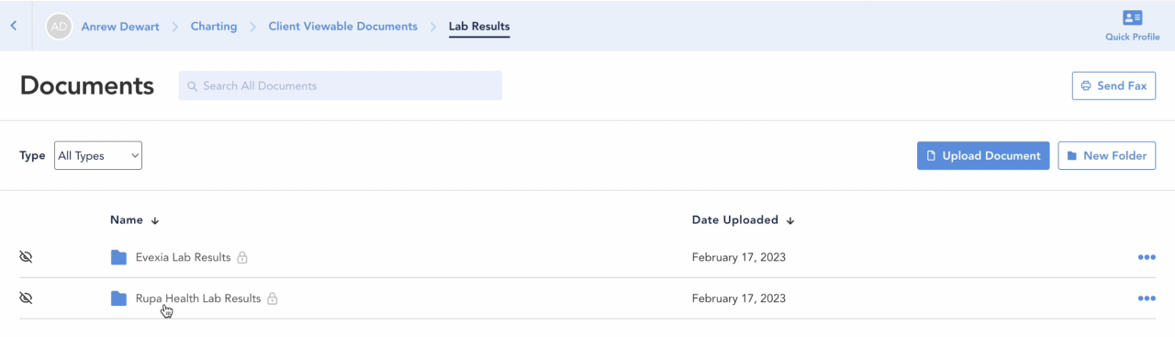
Task: Click the search magnifier icon
Action: pyautogui.click(x=193, y=86)
